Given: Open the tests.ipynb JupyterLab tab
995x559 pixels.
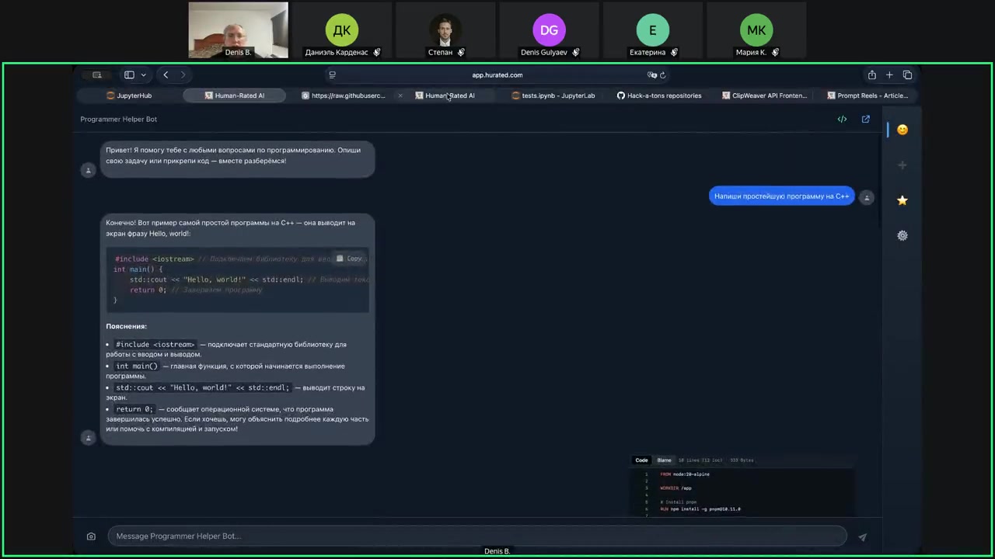Looking at the screenshot, I should (x=553, y=95).
